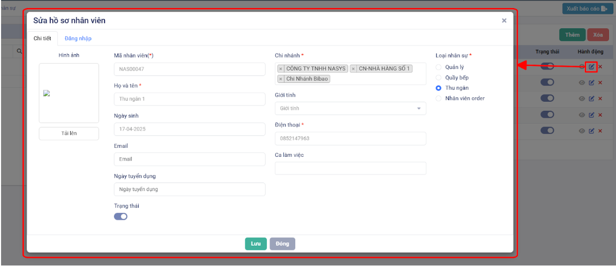616x266 pixels.
Task: Select the Quản lý radio option
Action: coord(439,67)
